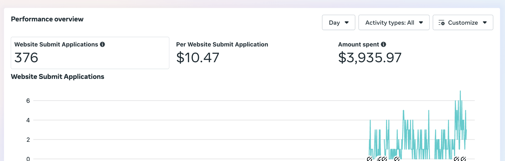
Task: Click the $3,935.97 amount spent value
Action: pos(370,58)
